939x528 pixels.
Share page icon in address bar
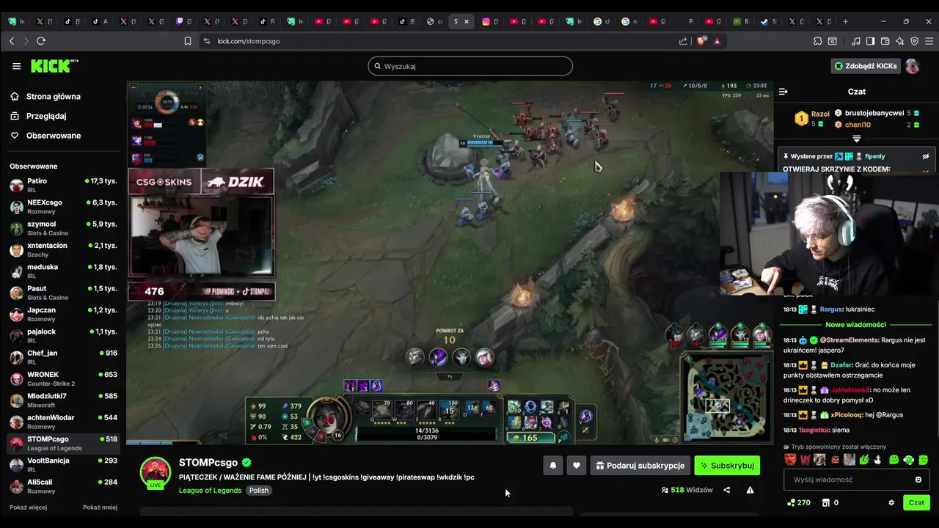tap(683, 41)
